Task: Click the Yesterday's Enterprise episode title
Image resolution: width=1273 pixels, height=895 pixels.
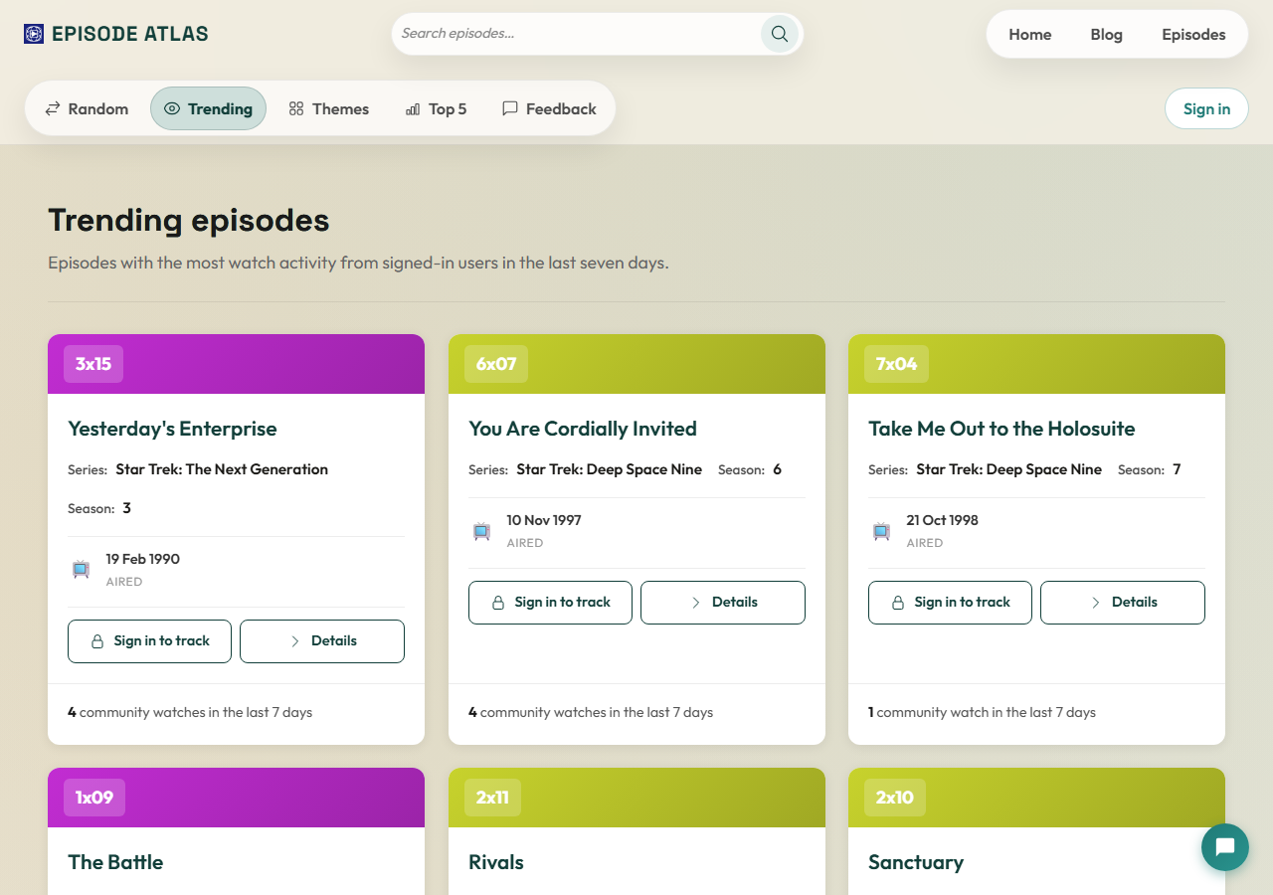Action: pyautogui.click(x=172, y=429)
